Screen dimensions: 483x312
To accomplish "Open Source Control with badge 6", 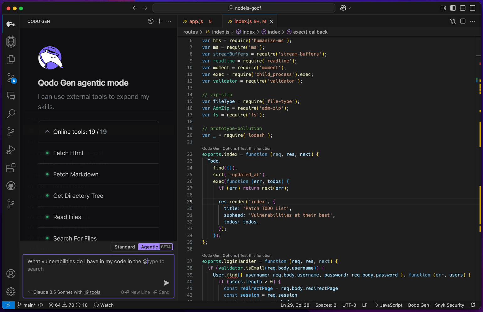I will coord(11,78).
